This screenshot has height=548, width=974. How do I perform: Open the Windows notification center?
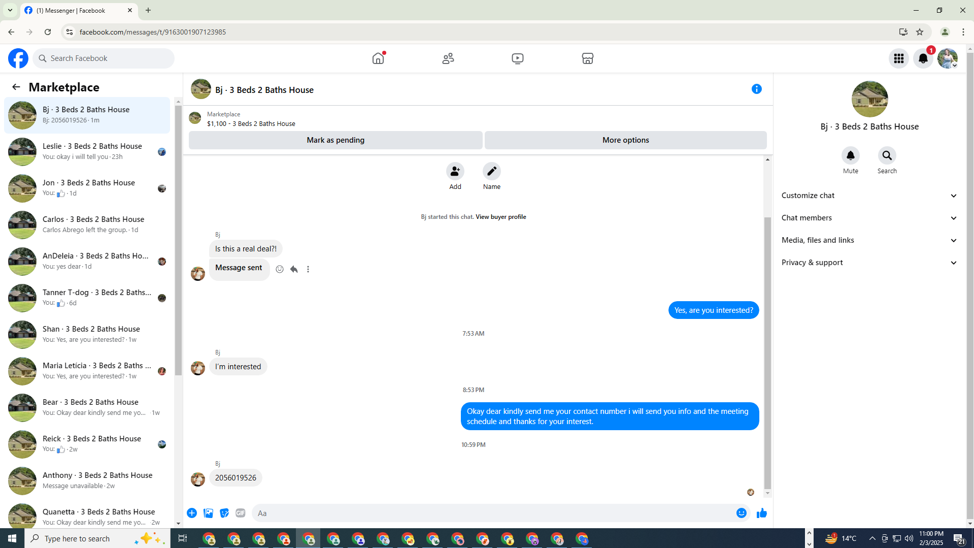coord(959,538)
